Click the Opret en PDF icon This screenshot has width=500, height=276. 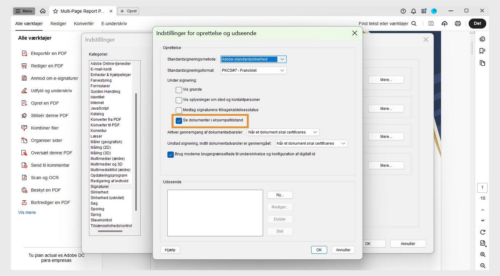pyautogui.click(x=24, y=103)
